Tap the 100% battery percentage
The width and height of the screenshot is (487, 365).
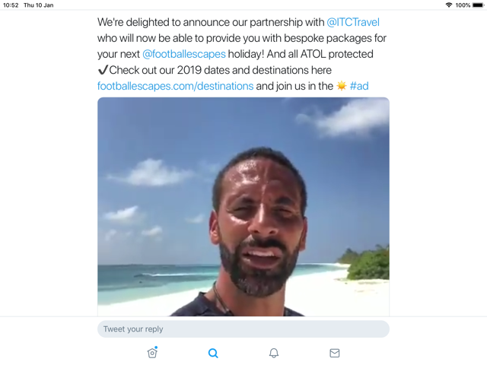point(463,5)
